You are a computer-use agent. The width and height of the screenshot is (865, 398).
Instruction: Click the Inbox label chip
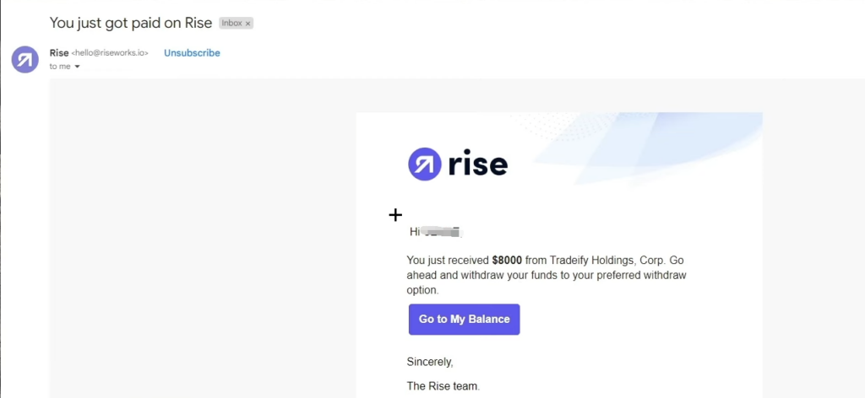tap(237, 23)
